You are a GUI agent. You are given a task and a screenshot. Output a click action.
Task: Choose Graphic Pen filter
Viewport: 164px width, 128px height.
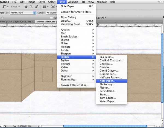(112, 74)
